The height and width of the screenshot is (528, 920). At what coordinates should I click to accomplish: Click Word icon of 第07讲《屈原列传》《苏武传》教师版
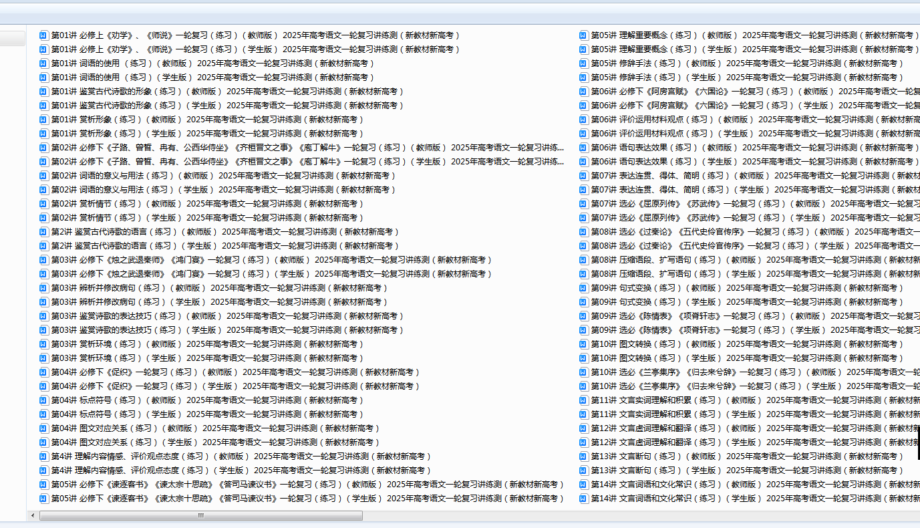(584, 203)
